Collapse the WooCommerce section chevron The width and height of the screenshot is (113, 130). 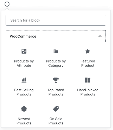coord(100,36)
